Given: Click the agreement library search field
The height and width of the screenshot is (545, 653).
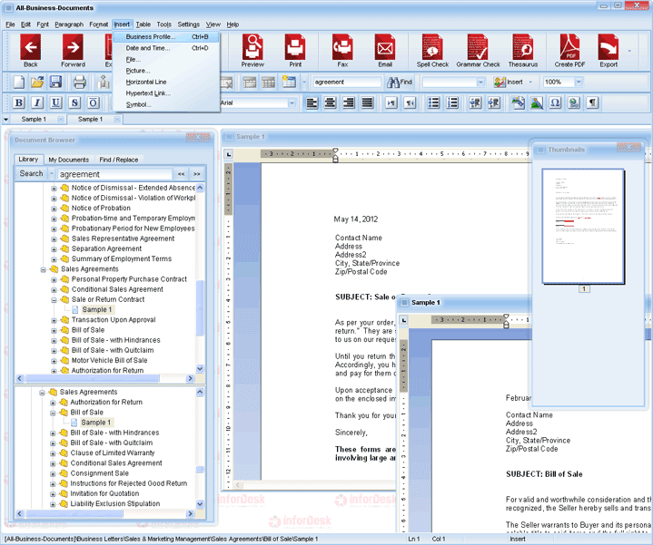Looking at the screenshot, I should click(114, 174).
